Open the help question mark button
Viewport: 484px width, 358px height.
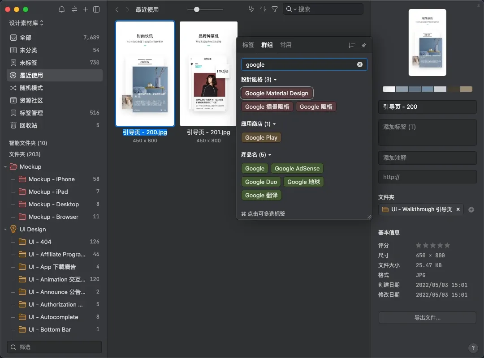pyautogui.click(x=473, y=348)
